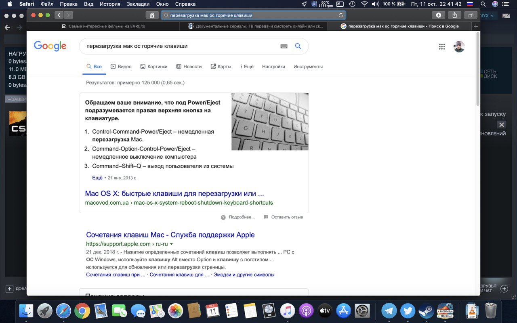Open the 'Файл' menu
Screen dimensions: 517x323
tap(47, 4)
